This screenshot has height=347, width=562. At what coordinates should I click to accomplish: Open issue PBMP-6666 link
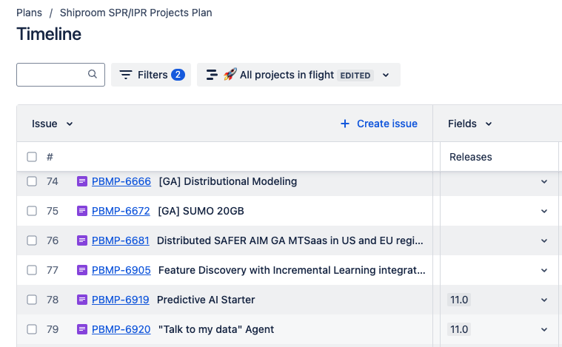tap(121, 181)
